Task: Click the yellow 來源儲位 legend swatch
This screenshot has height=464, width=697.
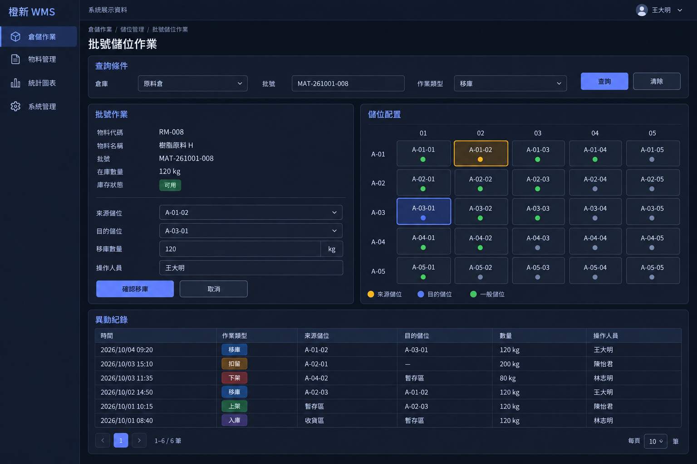Action: 371,294
